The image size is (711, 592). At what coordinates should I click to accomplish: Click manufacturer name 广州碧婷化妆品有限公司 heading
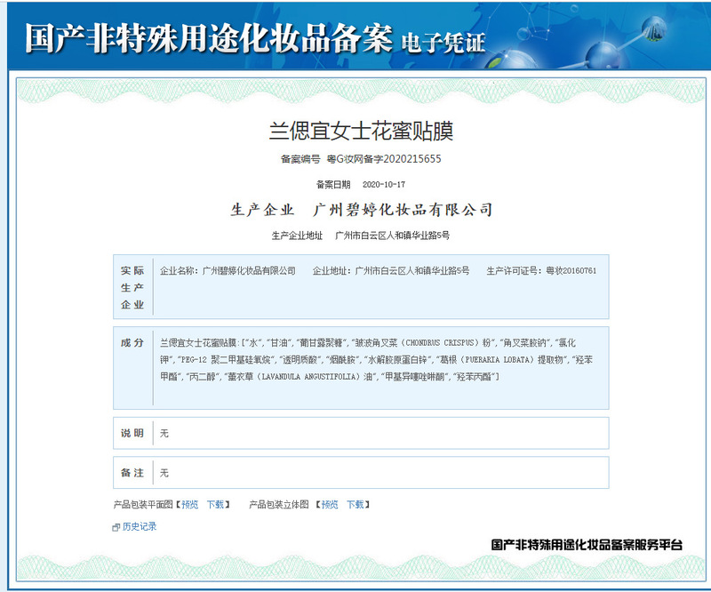pos(403,210)
